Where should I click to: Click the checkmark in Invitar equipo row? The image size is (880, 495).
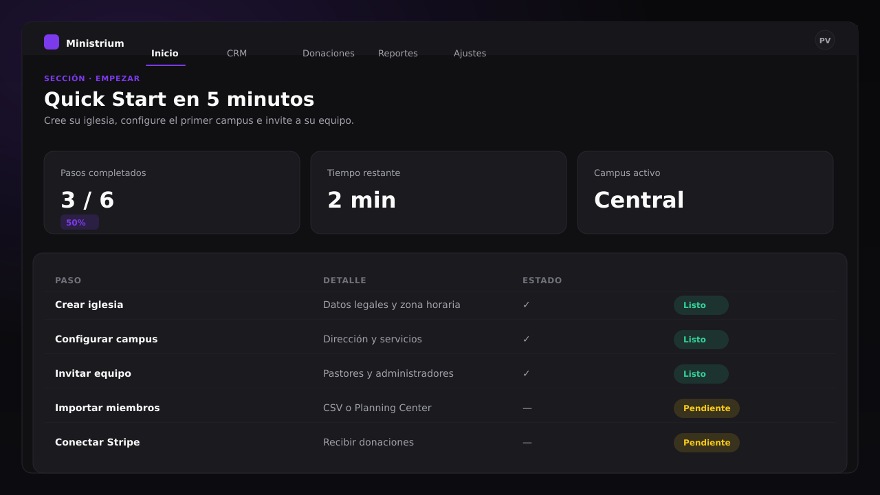click(x=527, y=373)
